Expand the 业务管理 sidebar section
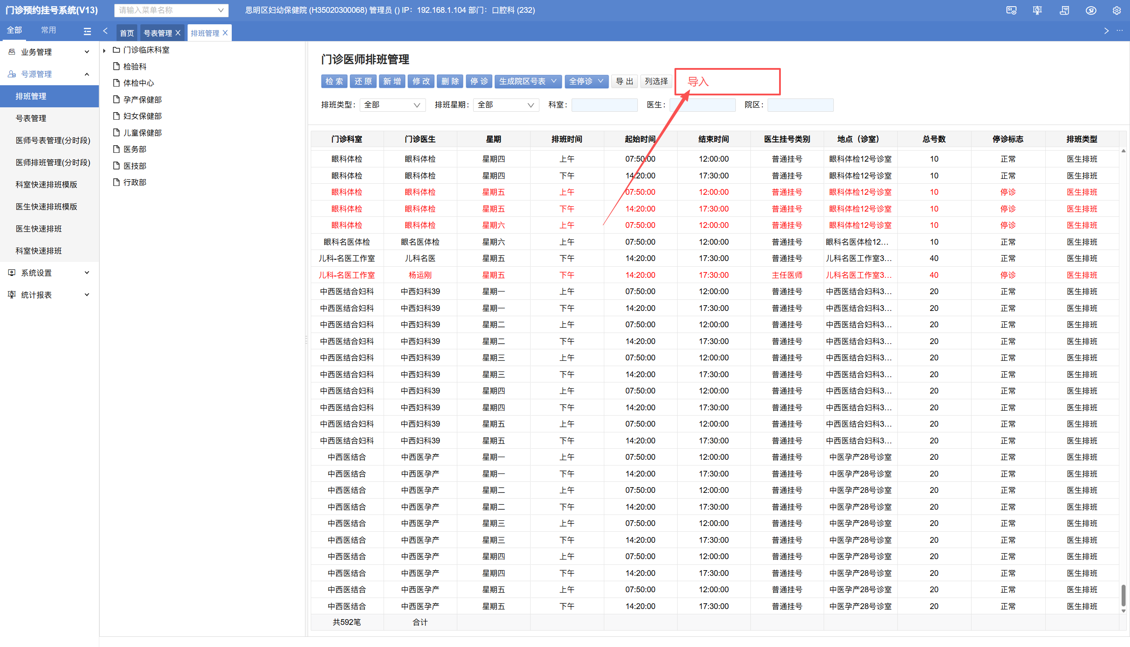 49,52
